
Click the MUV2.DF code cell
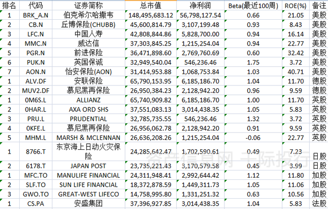[36, 91]
